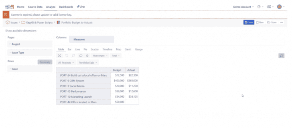Open the Jira link in the top menu
292x128 pixels.
(x=81, y=7)
